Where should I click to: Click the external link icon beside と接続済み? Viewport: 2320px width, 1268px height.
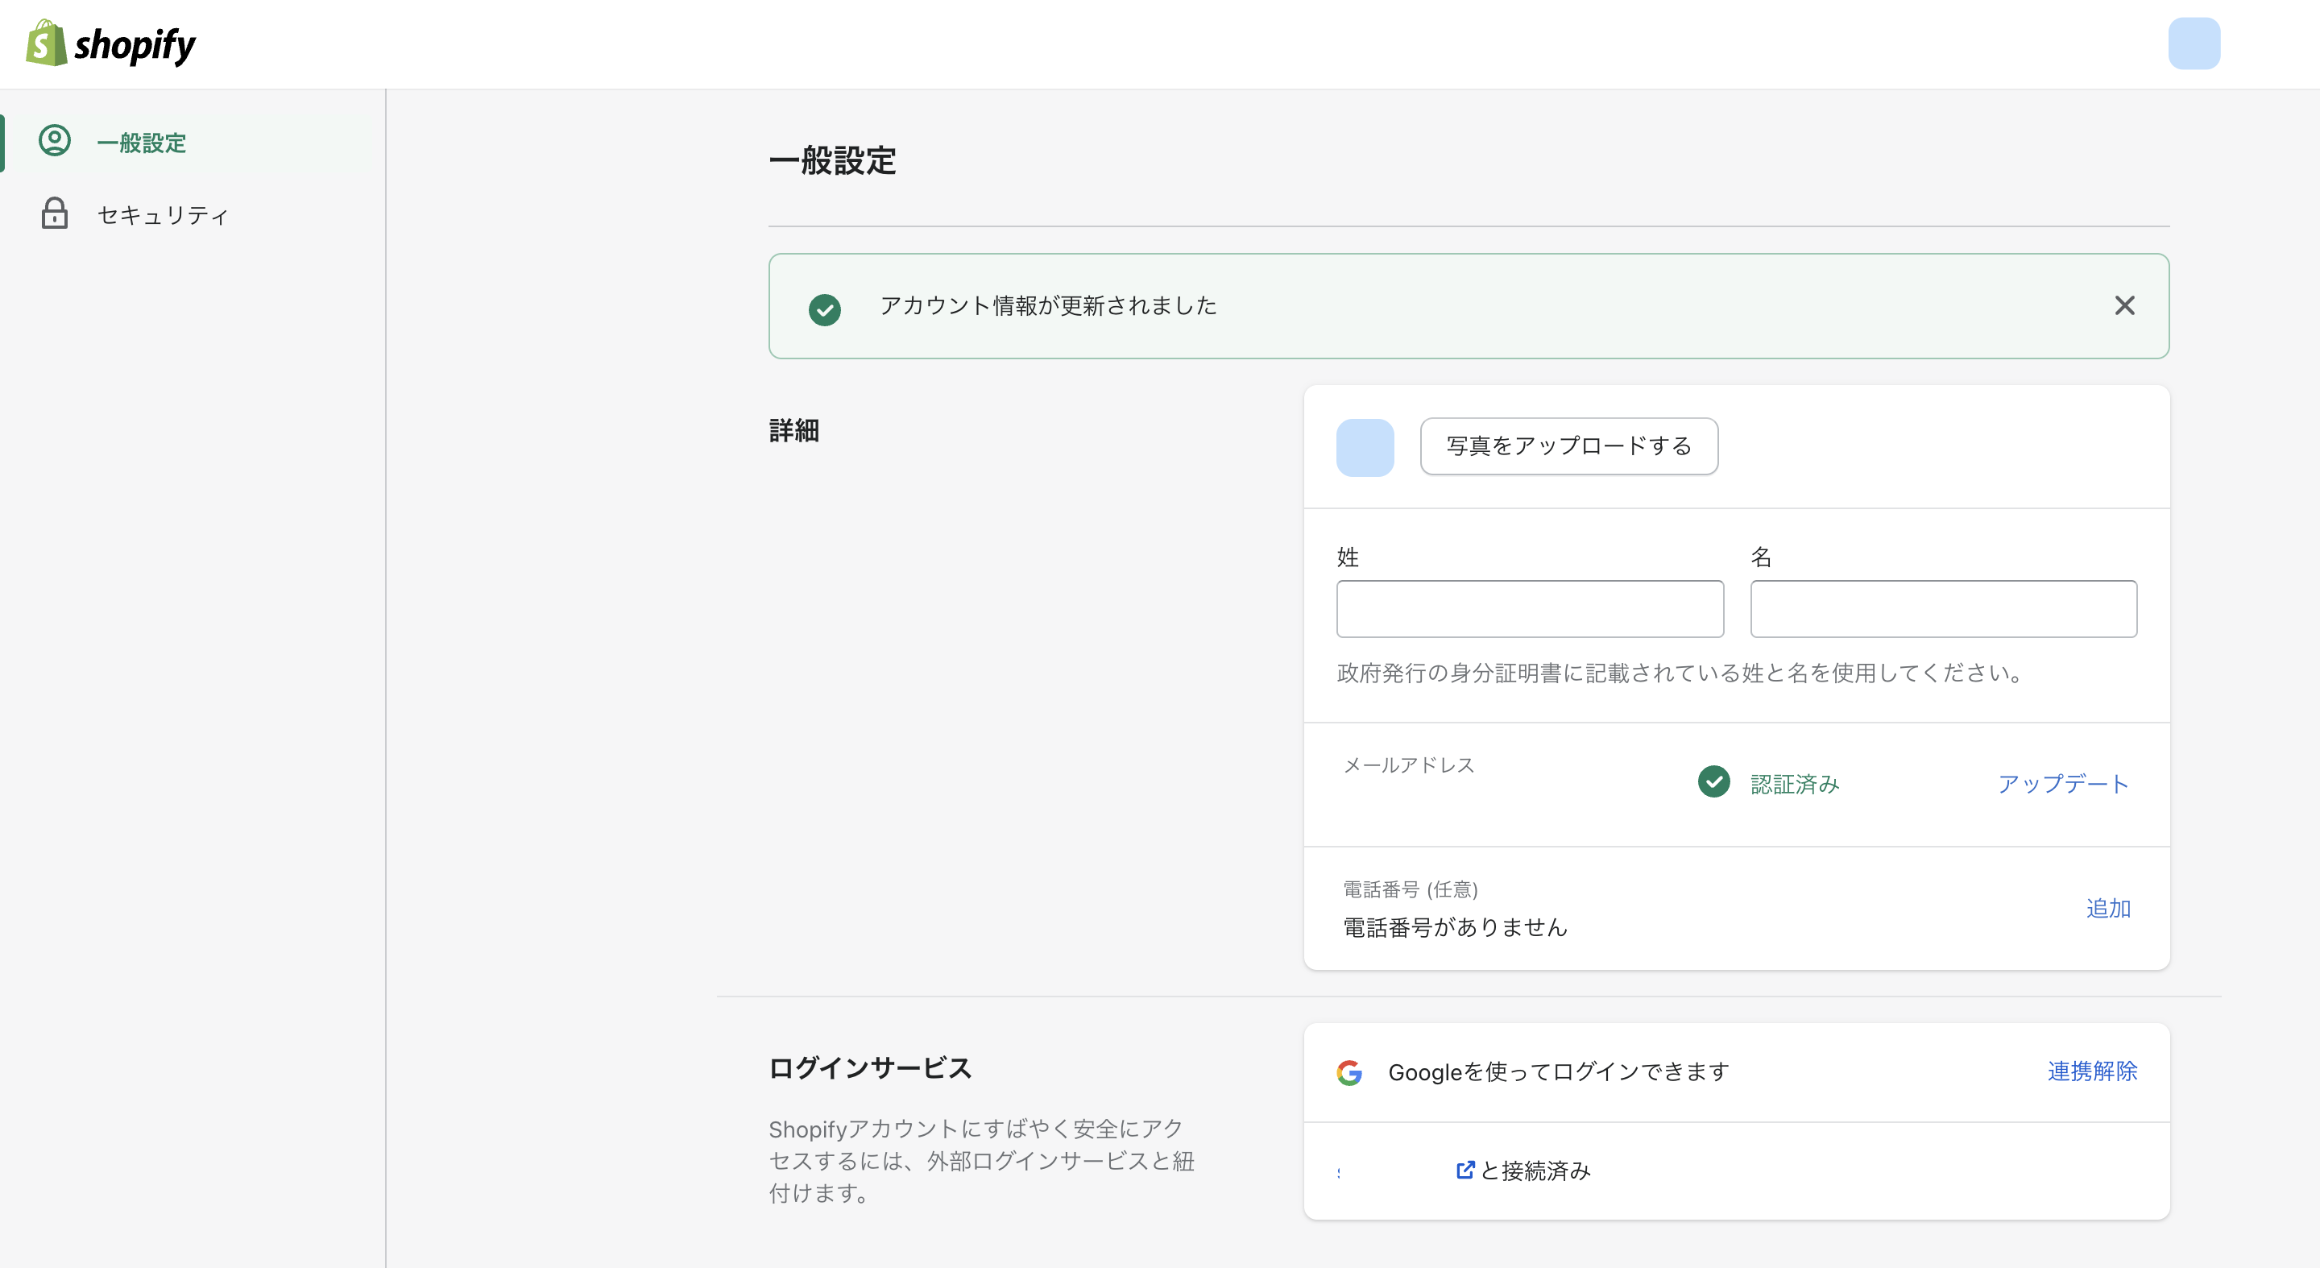click(1464, 1169)
